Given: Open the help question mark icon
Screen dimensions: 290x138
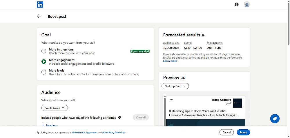Looking at the screenshot, I should click(x=237, y=5).
